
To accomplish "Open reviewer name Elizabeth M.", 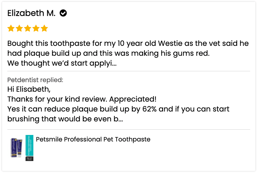I will point(31,13).
